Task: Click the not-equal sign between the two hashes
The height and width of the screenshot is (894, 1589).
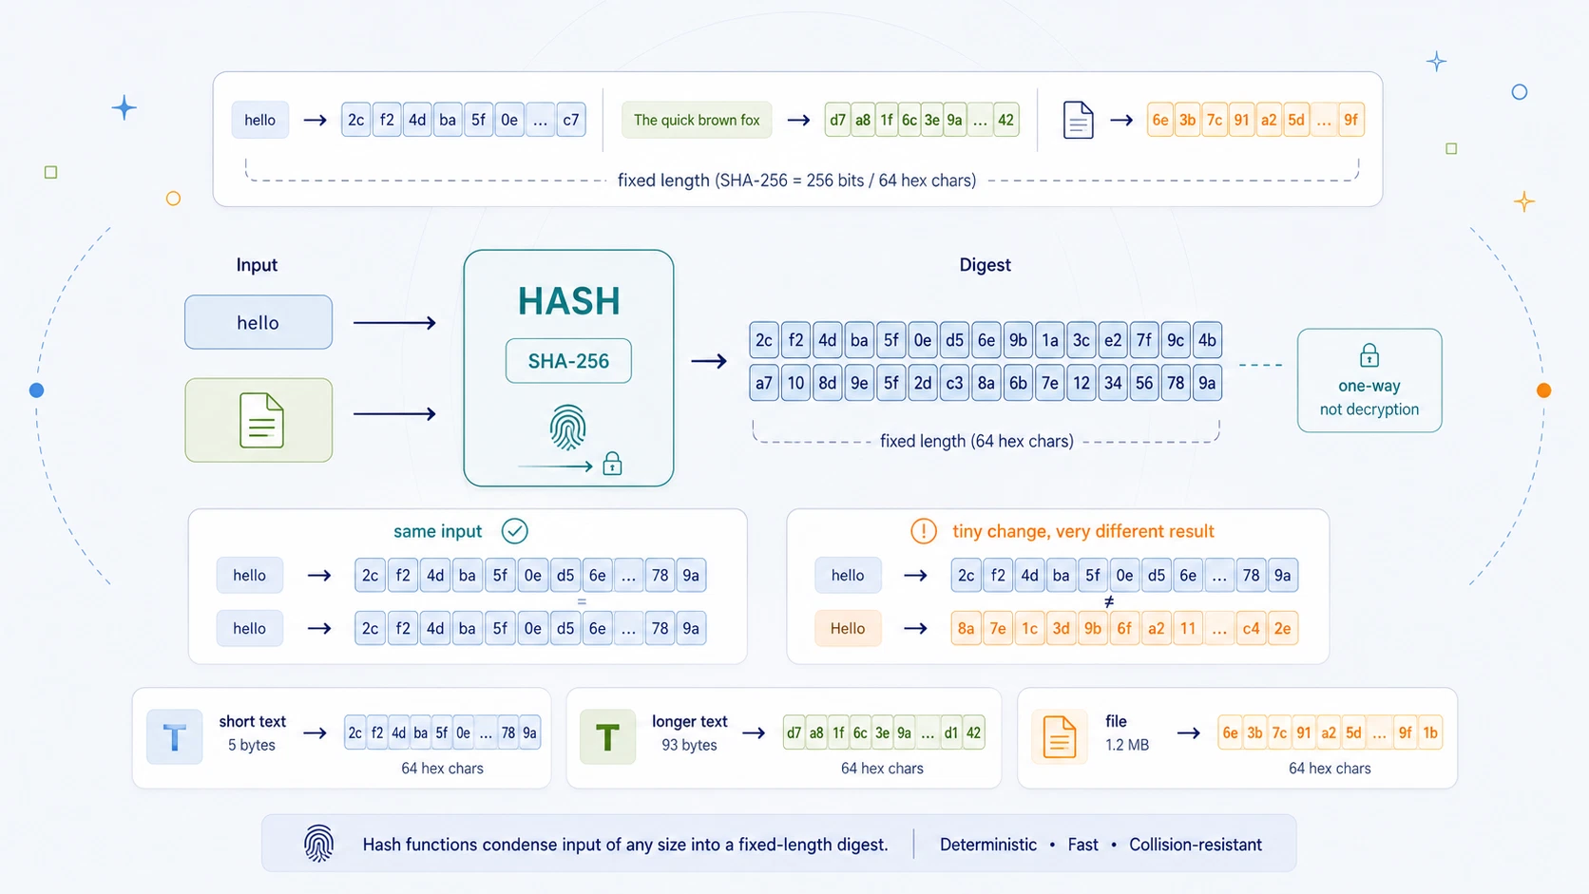Action: 1108,601
